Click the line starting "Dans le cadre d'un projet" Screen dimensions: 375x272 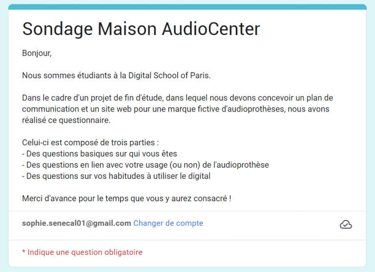[177, 98]
